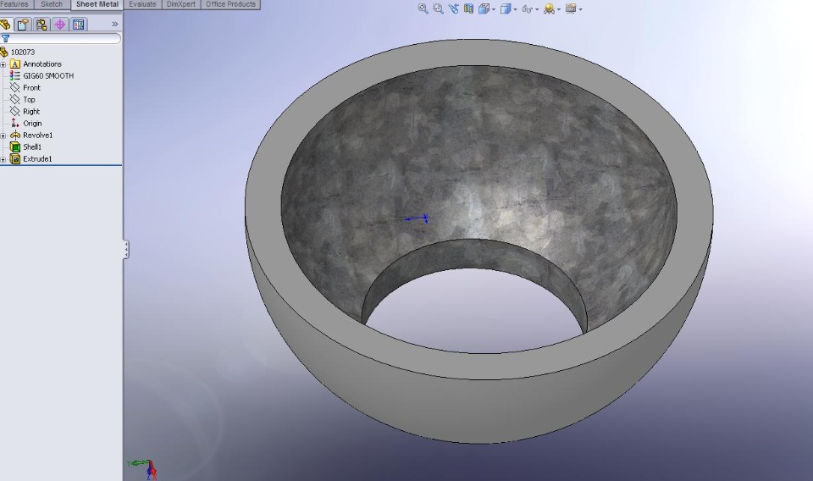This screenshot has height=481, width=813.
Task: Expand the Extrude1 feature
Action: [x=3, y=160]
